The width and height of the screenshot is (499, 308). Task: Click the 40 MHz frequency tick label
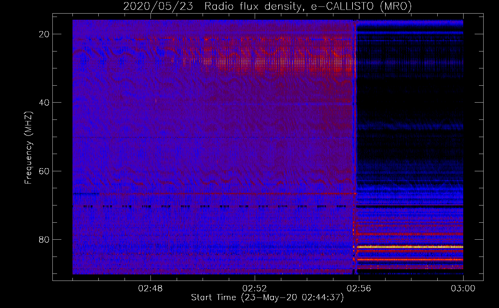click(x=44, y=103)
